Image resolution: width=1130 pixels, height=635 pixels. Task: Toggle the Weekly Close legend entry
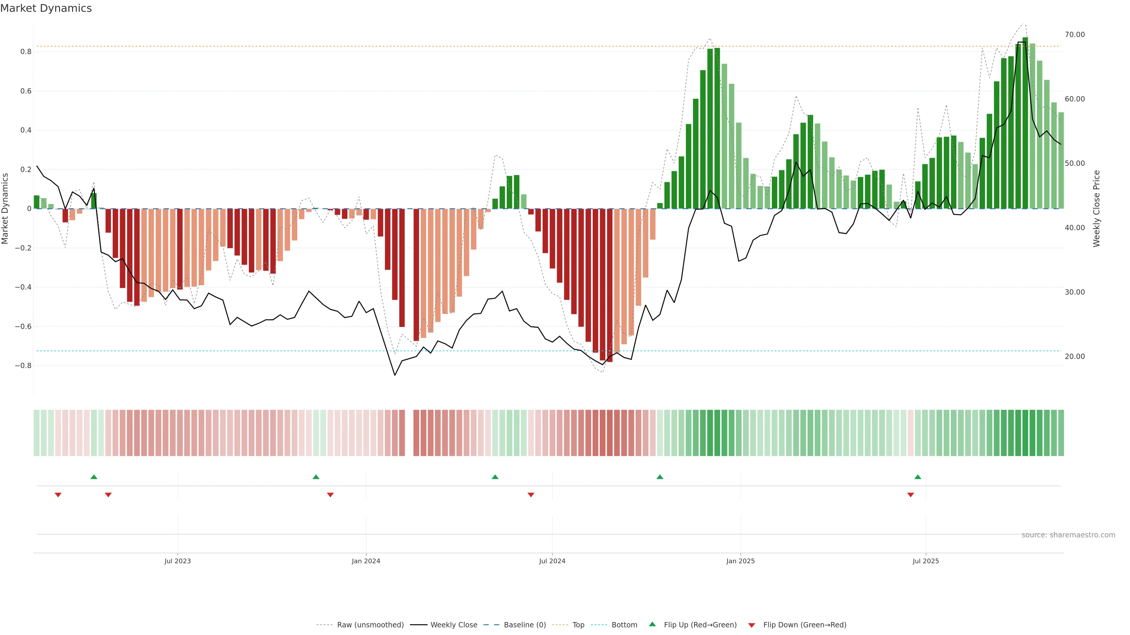coord(453,625)
